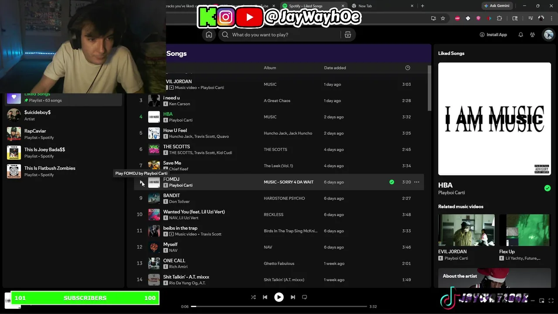Play FOMDJ using the row play arrow

coord(141,182)
